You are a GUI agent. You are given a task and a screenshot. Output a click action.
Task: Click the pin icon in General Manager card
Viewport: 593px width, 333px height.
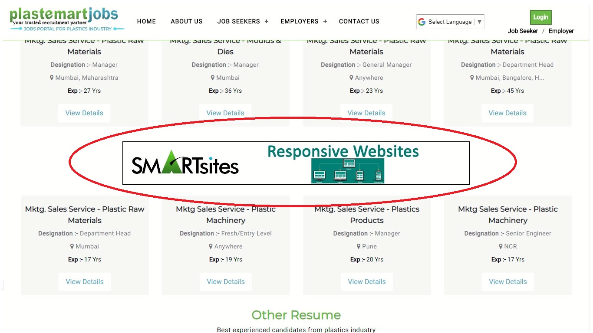coord(352,78)
